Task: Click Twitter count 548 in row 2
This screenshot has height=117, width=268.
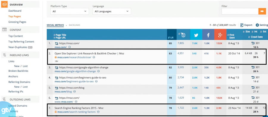Action: 194,54
